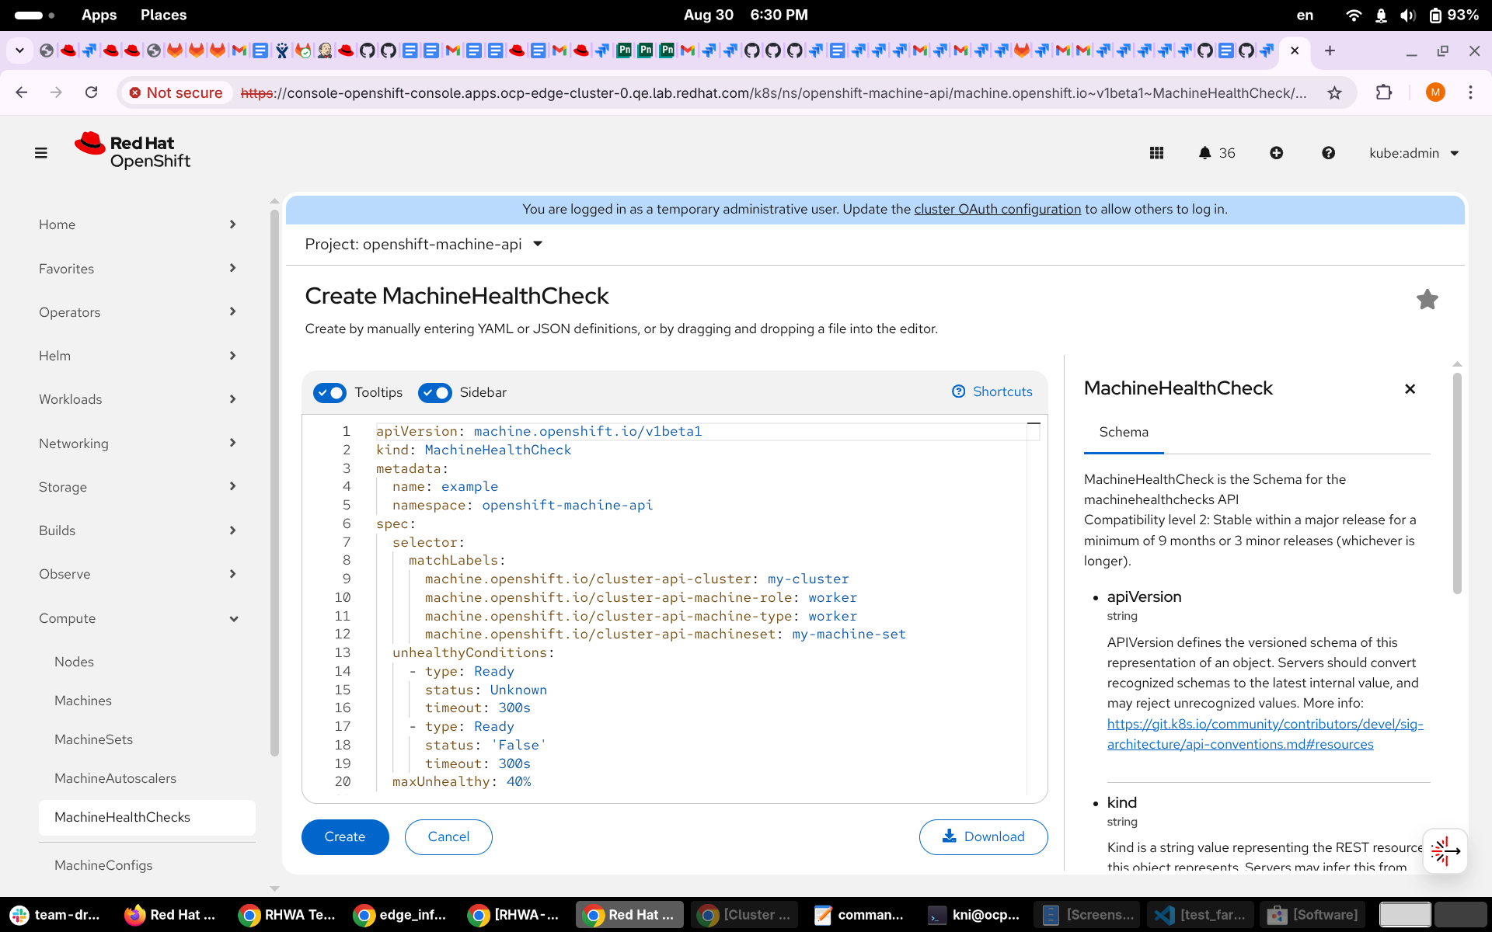Open the application launcher grid icon
The width and height of the screenshot is (1492, 932).
[x=1156, y=153]
